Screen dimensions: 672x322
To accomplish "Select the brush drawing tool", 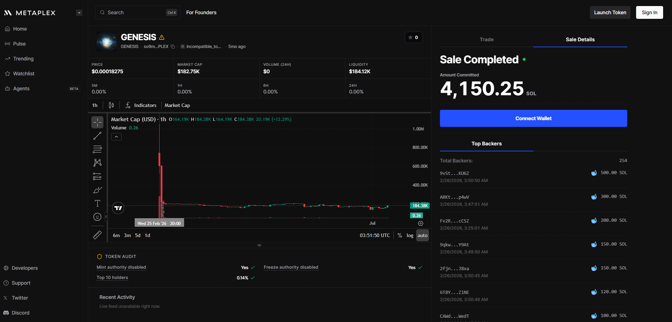I will click(97, 190).
